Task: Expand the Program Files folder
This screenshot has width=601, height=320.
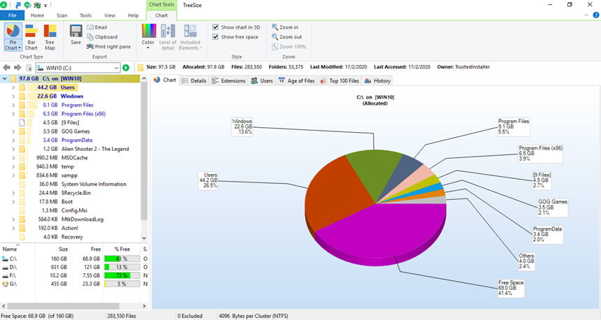Action: 13,105
